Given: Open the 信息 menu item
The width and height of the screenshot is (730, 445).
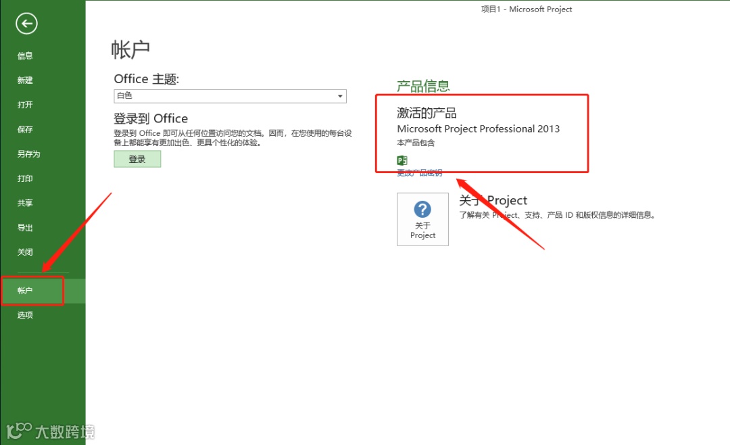Looking at the screenshot, I should 25,56.
